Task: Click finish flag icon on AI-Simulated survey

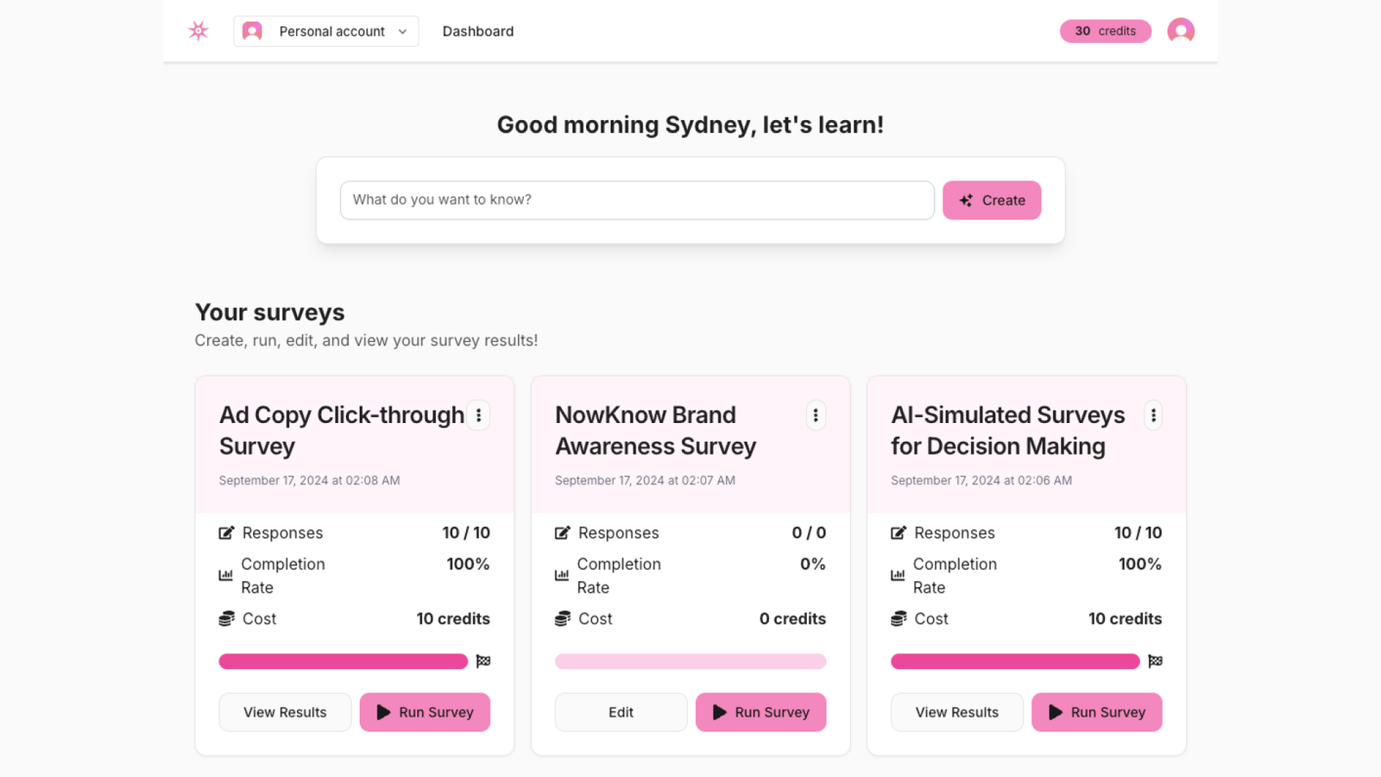Action: click(1155, 661)
